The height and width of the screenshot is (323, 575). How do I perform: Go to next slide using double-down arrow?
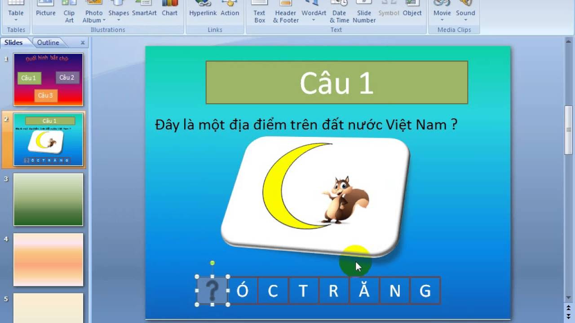point(569,317)
